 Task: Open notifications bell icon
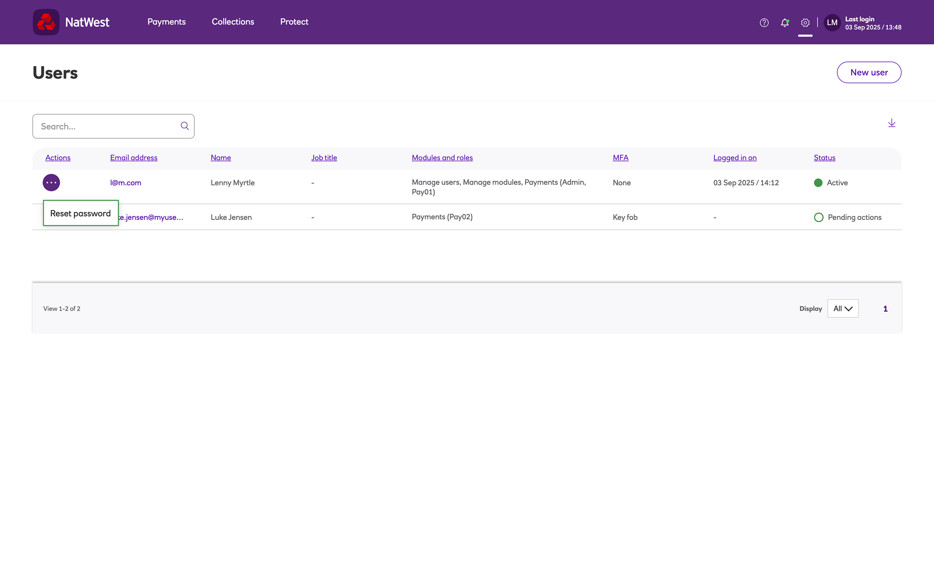pos(784,23)
